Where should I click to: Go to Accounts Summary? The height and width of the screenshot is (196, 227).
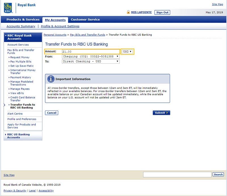point(21,26)
